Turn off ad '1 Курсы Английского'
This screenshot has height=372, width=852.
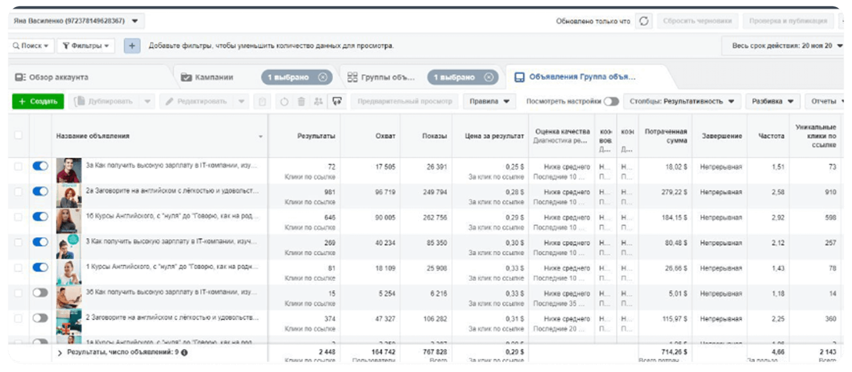click(40, 268)
